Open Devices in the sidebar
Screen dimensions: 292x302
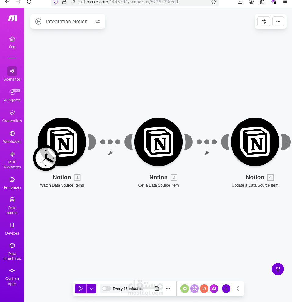coord(12,229)
